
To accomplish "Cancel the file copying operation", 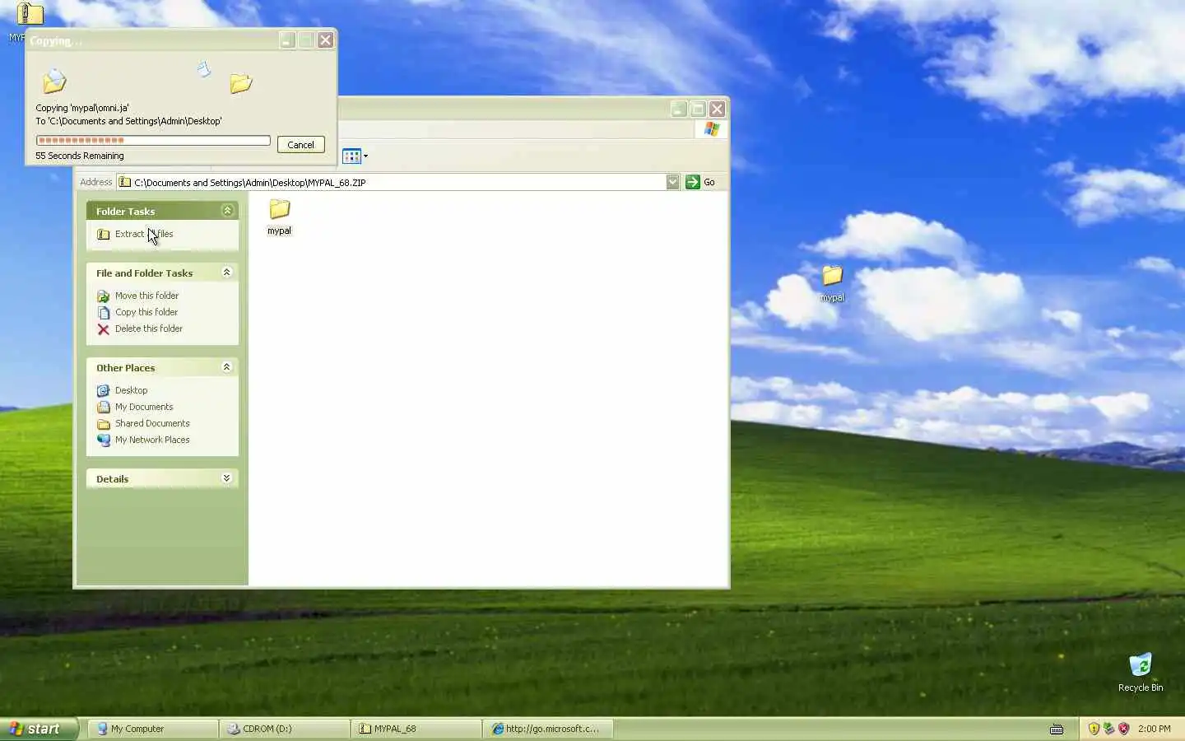I will pos(300,144).
